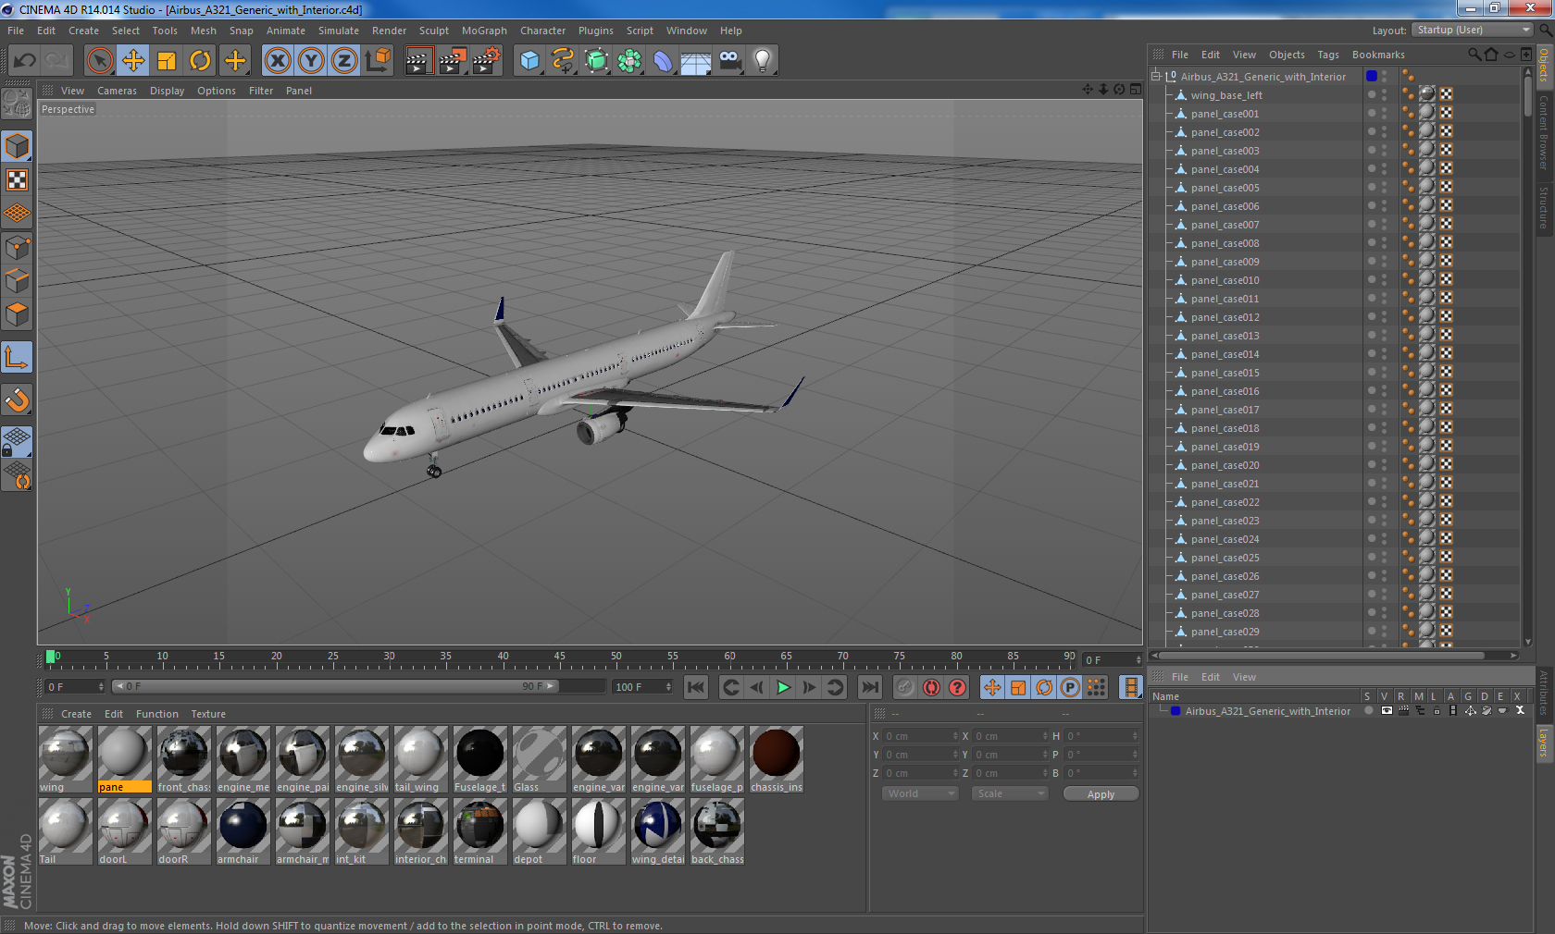Image resolution: width=1555 pixels, height=934 pixels.
Task: Open the Layers side tab
Action: pyautogui.click(x=1544, y=742)
